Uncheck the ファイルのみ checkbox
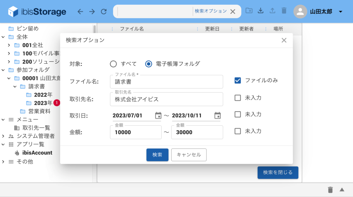The width and height of the screenshot is (353, 197). 238,80
